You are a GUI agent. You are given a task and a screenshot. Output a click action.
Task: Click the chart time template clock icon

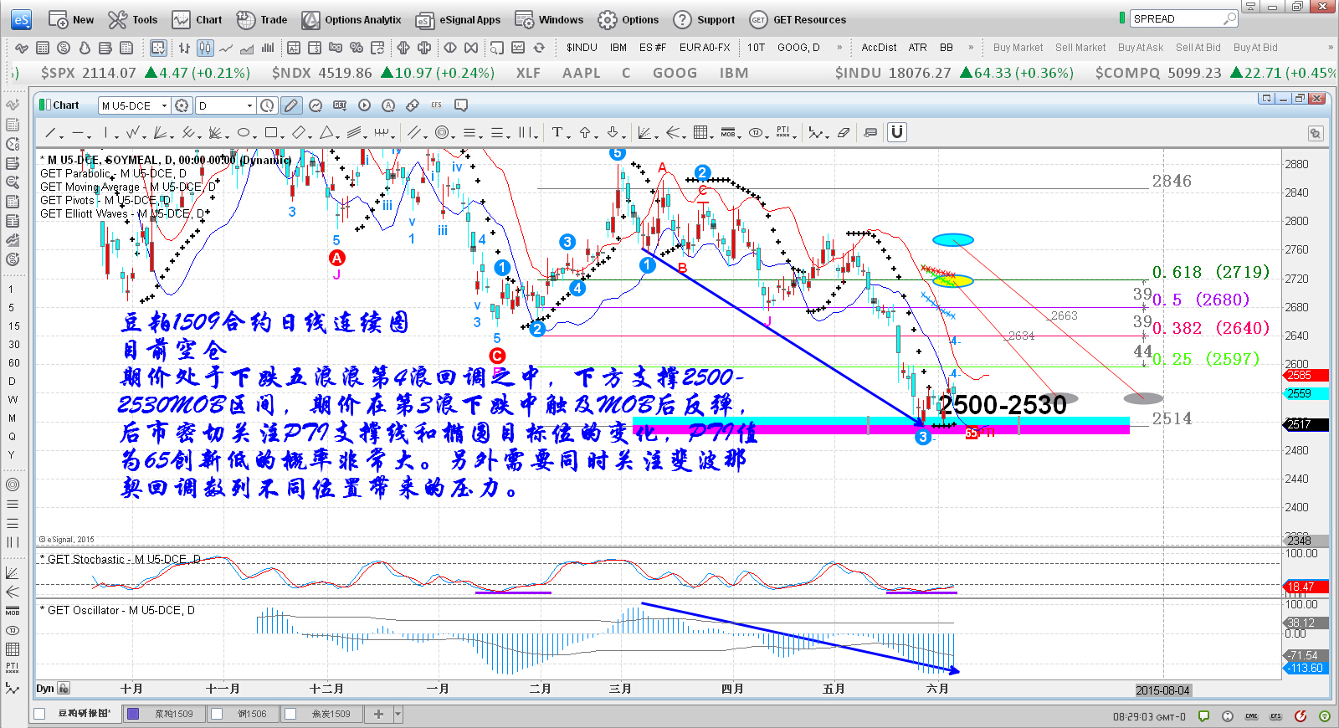click(267, 105)
